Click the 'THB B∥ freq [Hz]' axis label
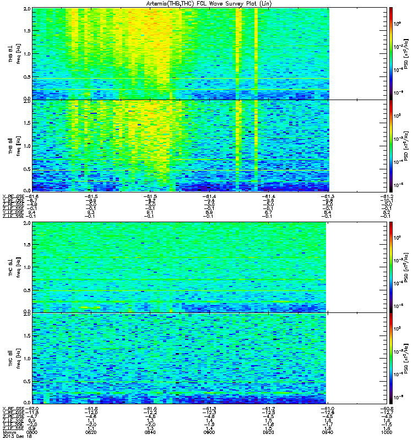This screenshot has width=413, height=440. pyautogui.click(x=14, y=146)
